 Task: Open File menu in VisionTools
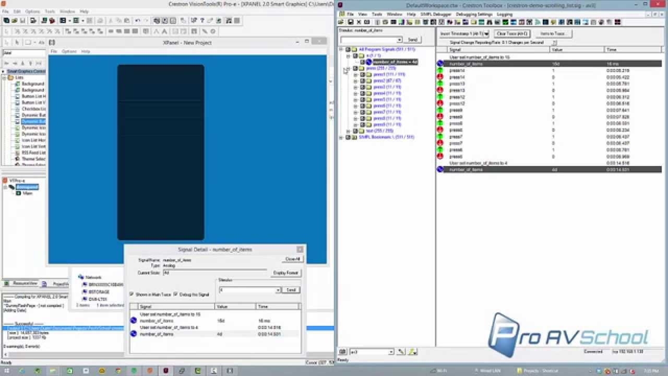5,11
